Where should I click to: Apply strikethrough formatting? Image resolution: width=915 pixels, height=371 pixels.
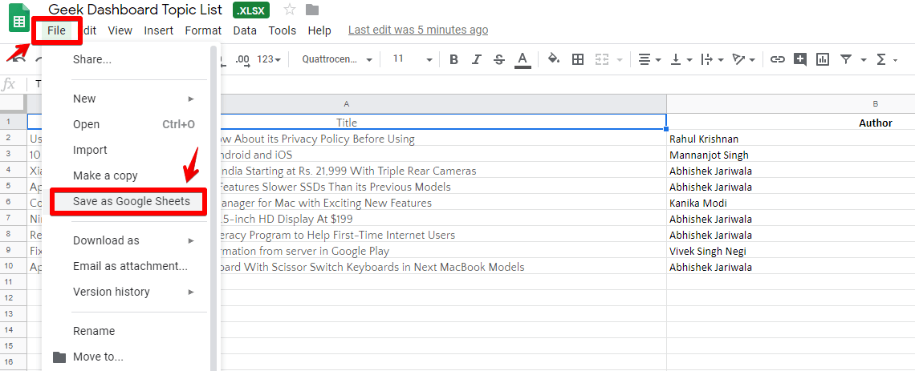coord(499,59)
